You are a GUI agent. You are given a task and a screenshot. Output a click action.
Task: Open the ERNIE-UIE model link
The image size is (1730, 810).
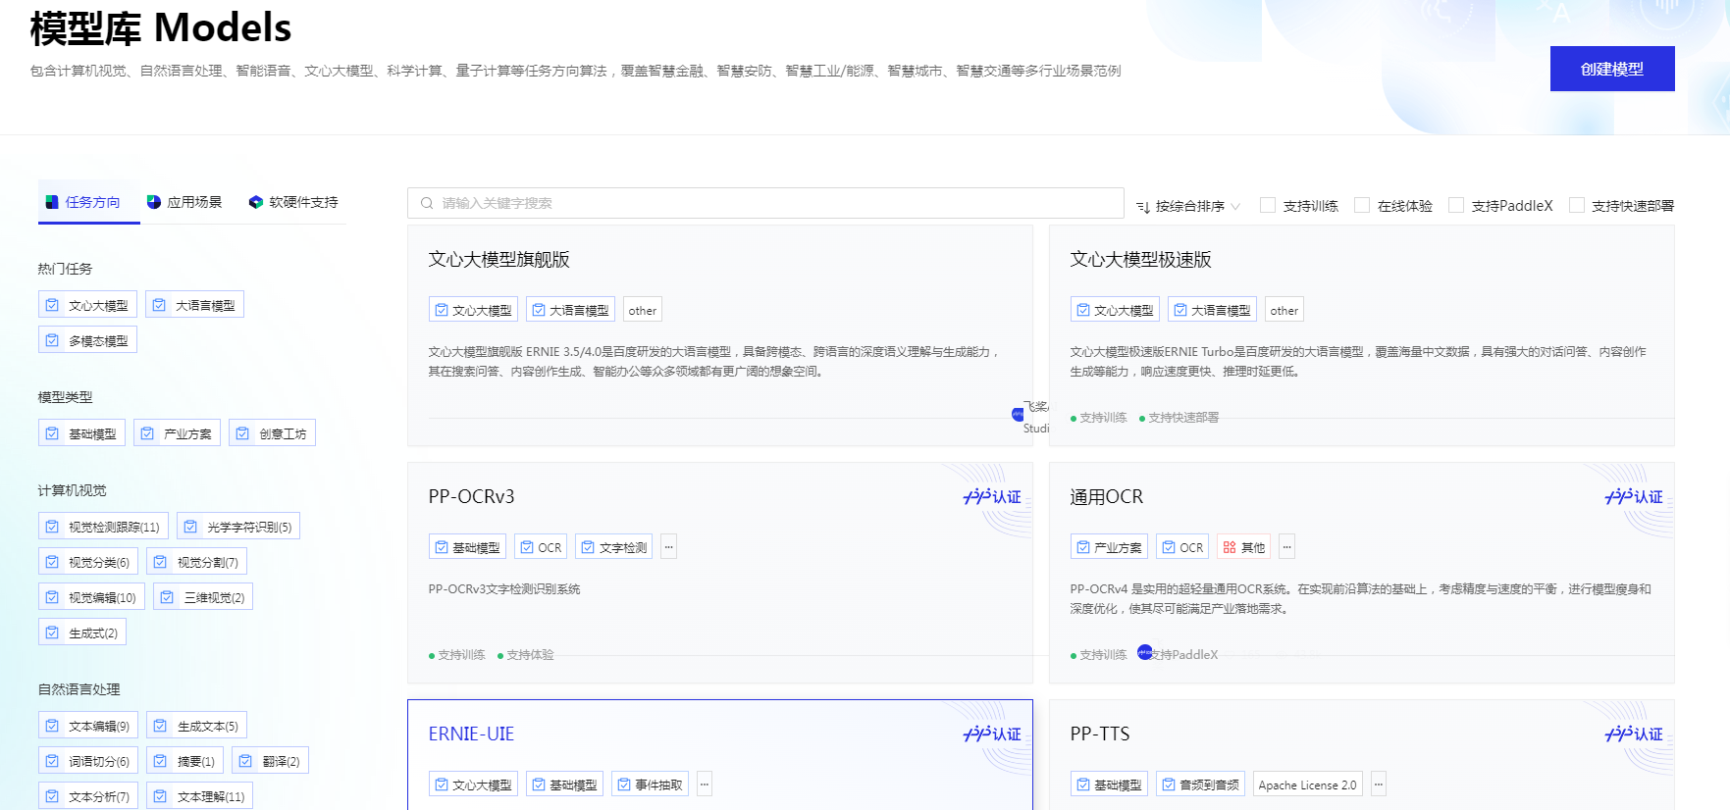click(471, 734)
